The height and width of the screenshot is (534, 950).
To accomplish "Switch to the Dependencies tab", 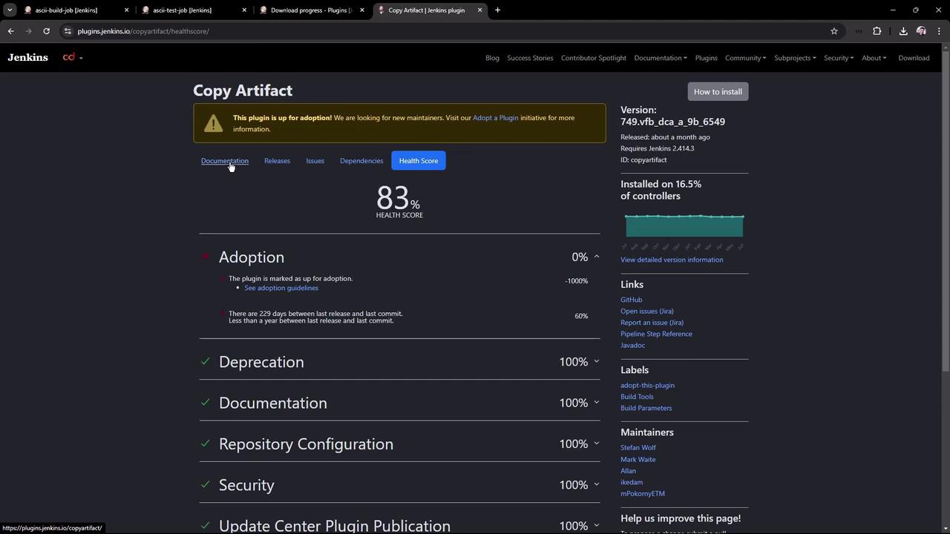I will tap(361, 161).
